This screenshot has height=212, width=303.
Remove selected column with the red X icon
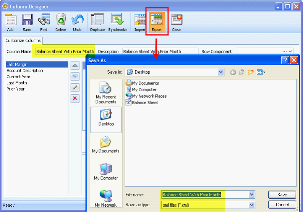[x=75, y=99]
